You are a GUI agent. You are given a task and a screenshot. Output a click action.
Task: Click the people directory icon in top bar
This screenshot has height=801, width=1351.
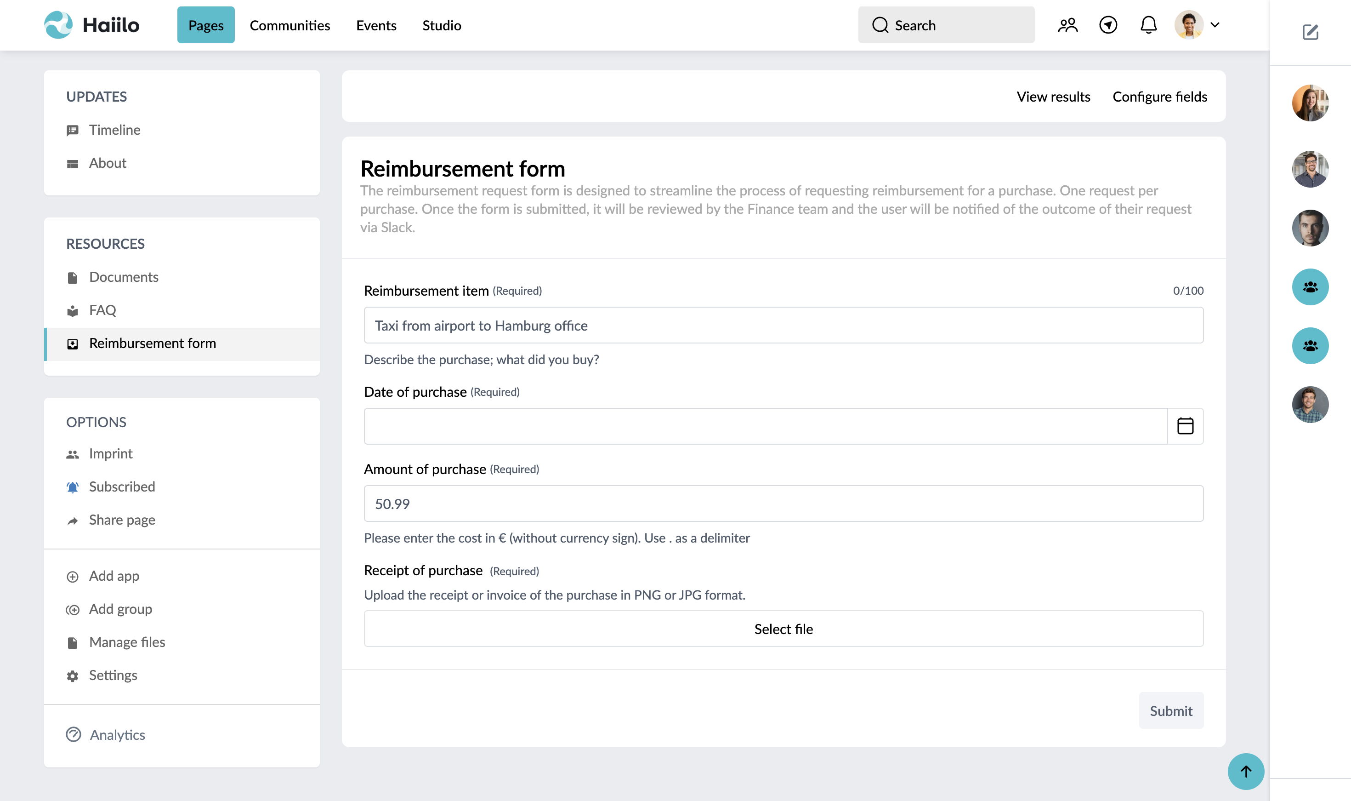point(1067,24)
